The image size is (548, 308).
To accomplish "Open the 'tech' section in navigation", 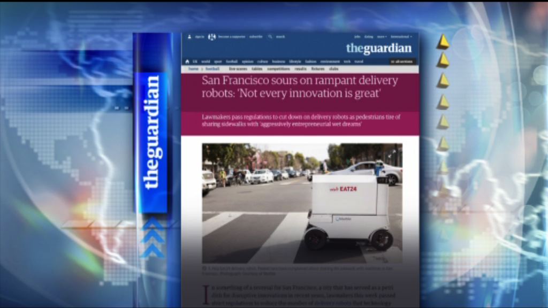I will click(x=347, y=61).
